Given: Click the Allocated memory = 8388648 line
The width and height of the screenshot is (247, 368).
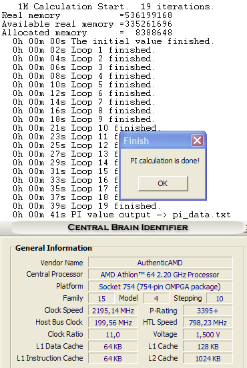Looking at the screenshot, I should (87, 33).
